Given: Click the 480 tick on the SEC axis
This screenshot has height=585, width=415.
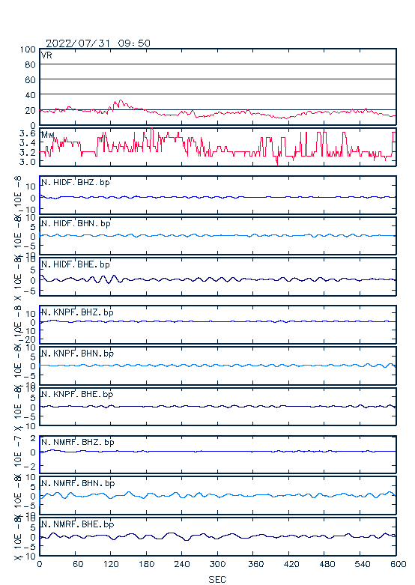Looking at the screenshot, I should pos(324,564).
